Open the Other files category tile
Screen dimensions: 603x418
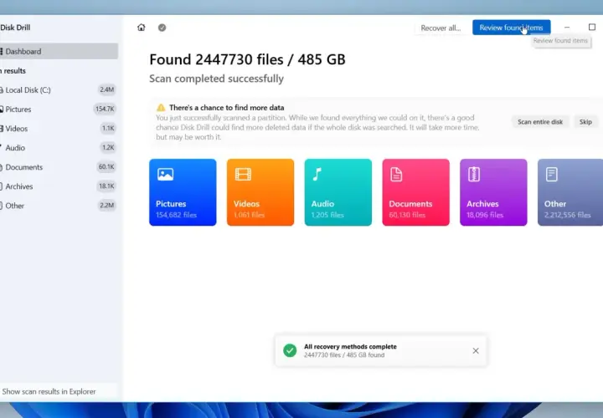coord(570,192)
